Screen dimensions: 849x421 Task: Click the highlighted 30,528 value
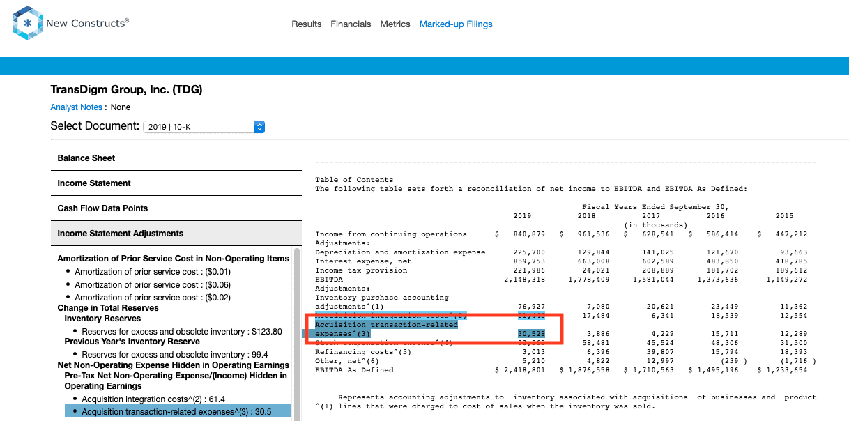click(531, 334)
